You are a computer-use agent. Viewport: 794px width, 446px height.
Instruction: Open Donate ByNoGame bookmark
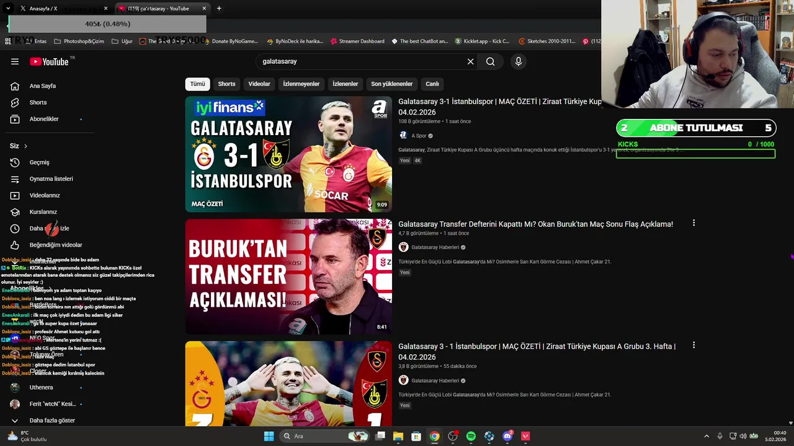(230, 42)
